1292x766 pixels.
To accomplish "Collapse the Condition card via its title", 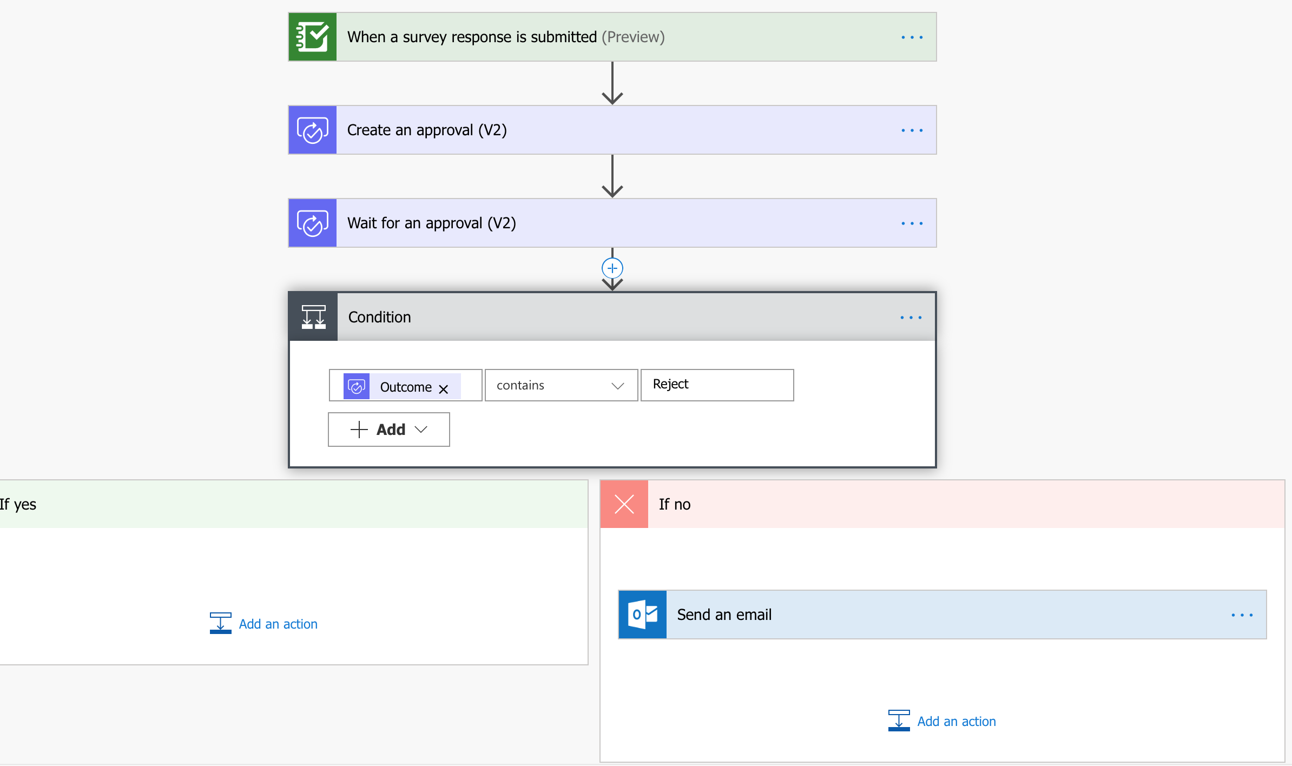I will click(x=380, y=317).
